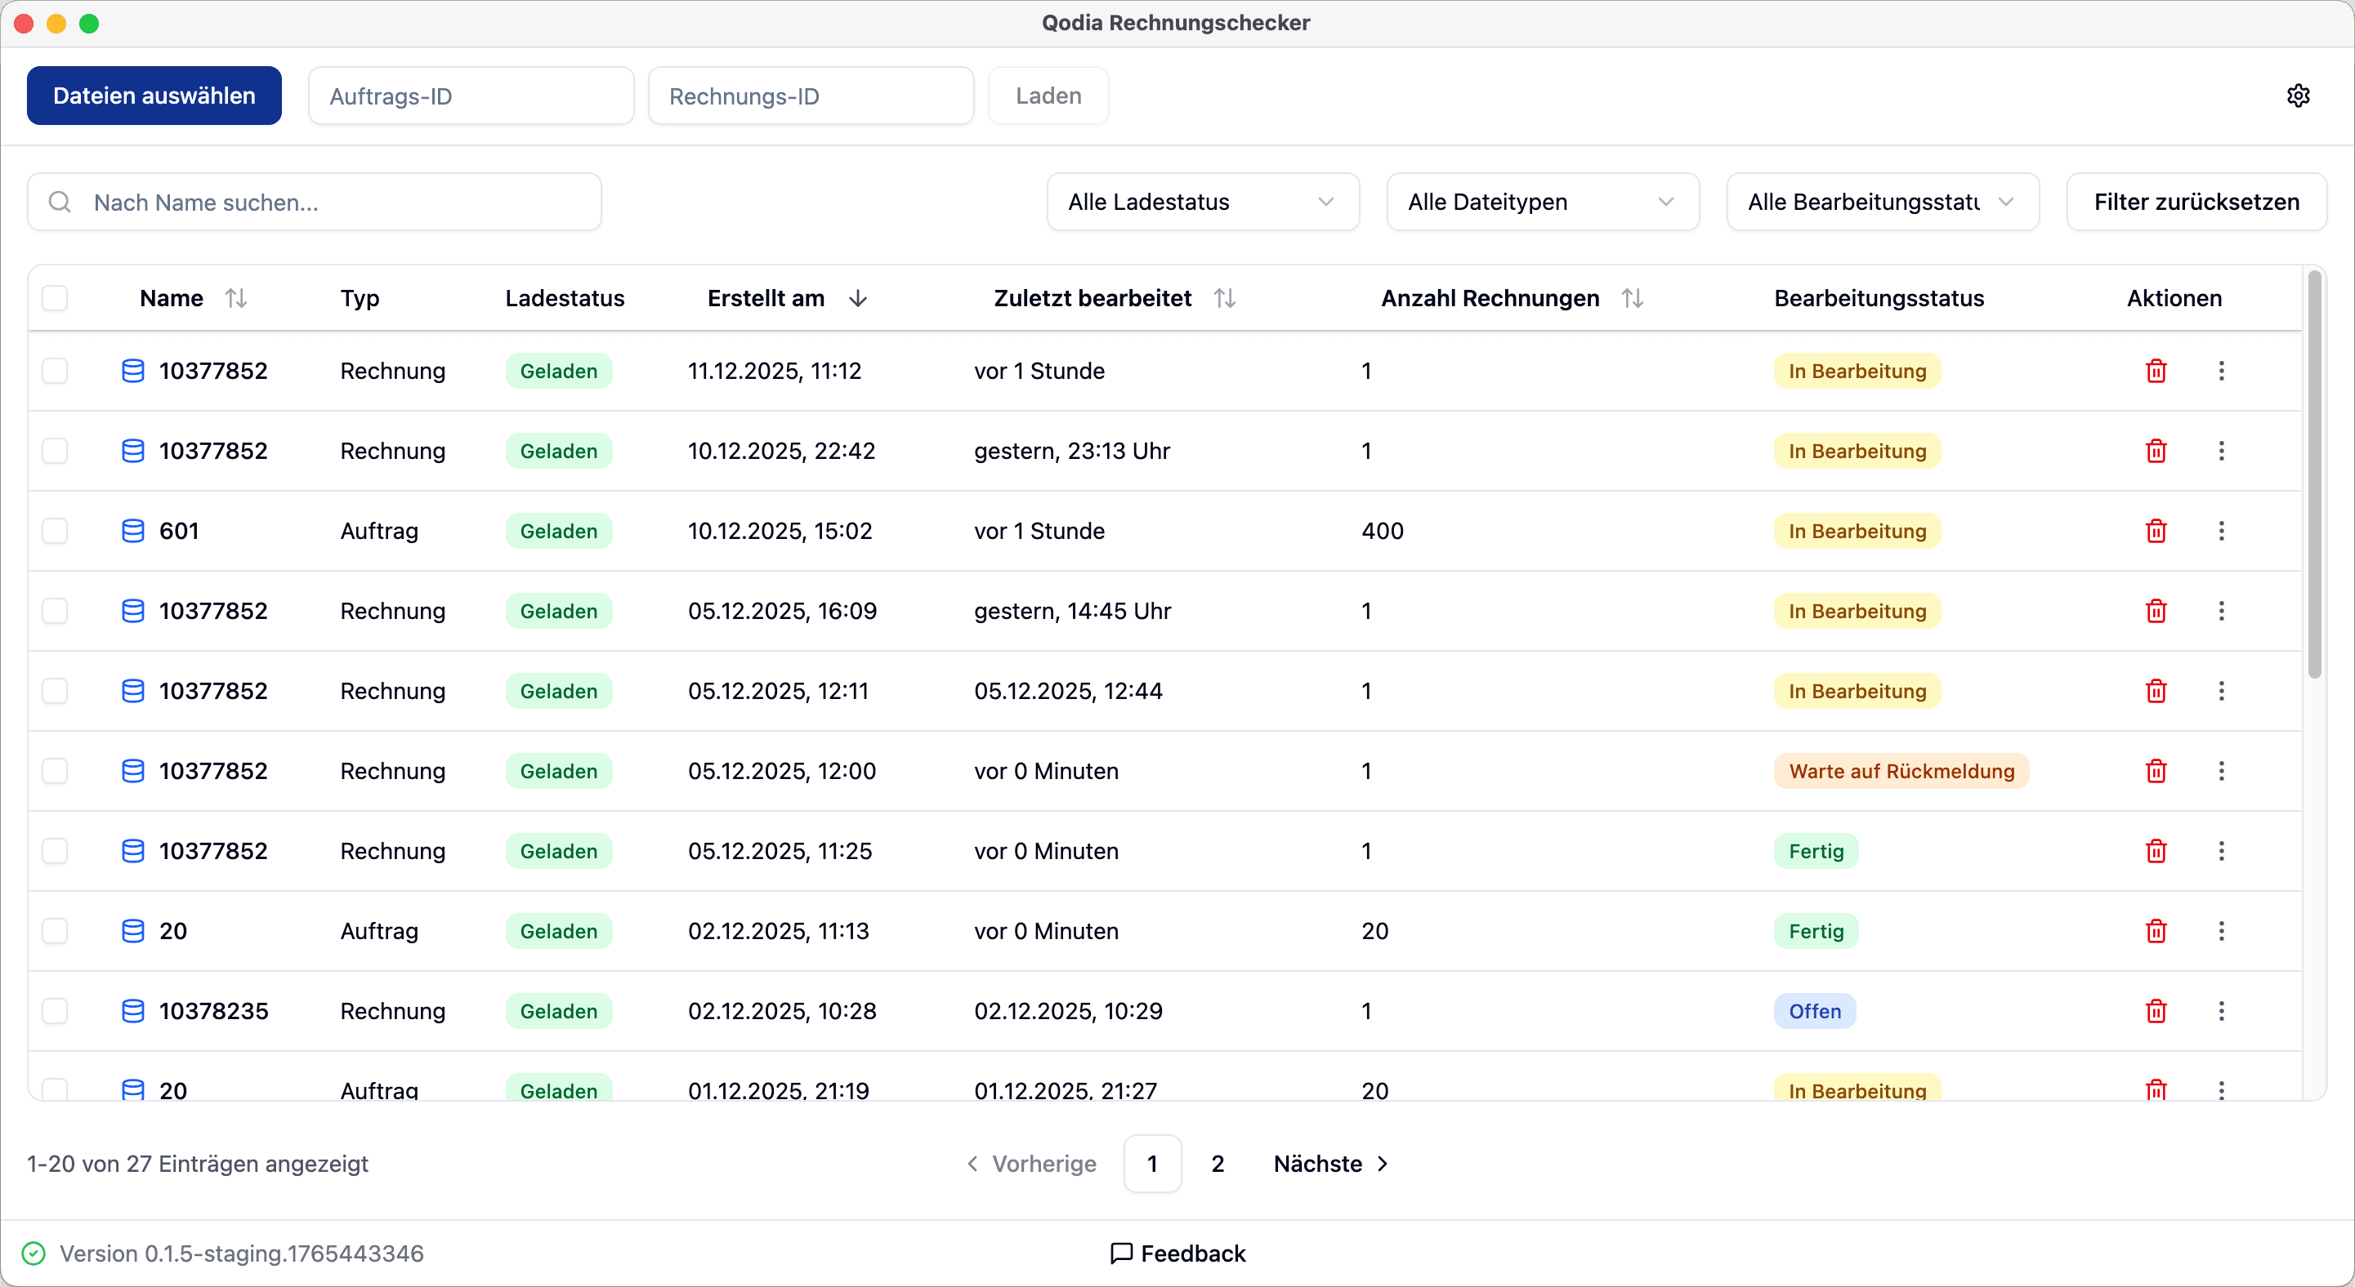Delete Auftrag 20 using its trash icon
2355x1287 pixels.
(x=2156, y=931)
